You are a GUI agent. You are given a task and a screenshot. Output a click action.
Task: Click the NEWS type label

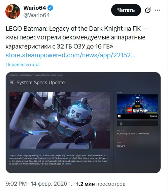(121, 146)
